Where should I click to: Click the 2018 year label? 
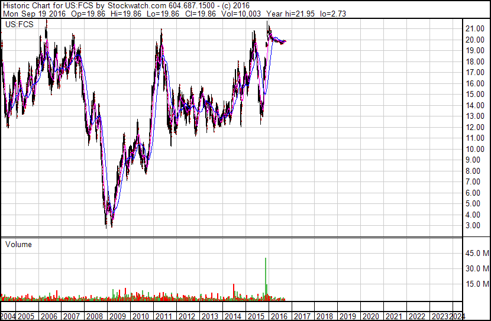(325, 316)
